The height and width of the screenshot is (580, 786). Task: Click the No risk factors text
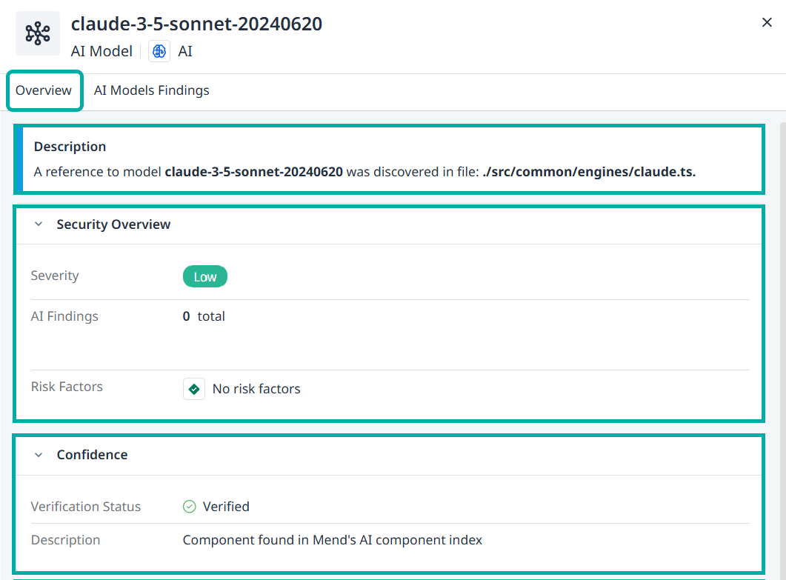click(x=256, y=389)
